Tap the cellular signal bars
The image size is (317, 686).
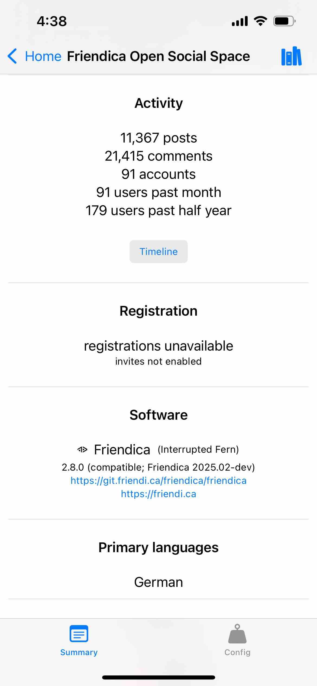click(240, 21)
